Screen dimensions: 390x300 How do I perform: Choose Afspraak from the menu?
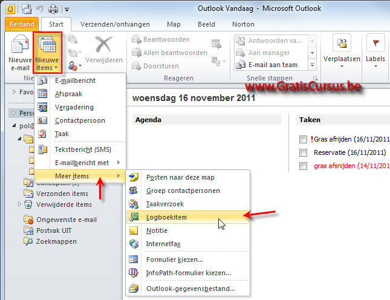[x=80, y=94]
